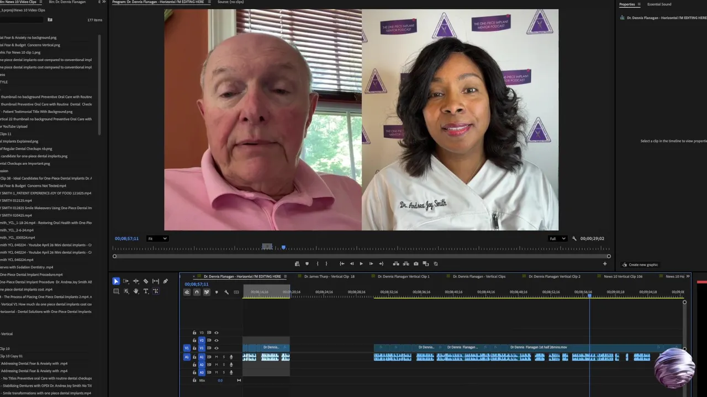The height and width of the screenshot is (397, 707).
Task: Select the Slip tool
Action: tap(155, 281)
